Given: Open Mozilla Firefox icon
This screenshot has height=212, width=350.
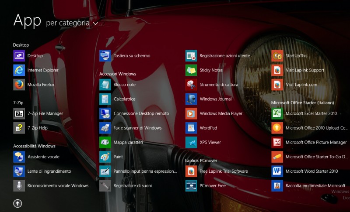Looking at the screenshot, I should click(19, 85).
